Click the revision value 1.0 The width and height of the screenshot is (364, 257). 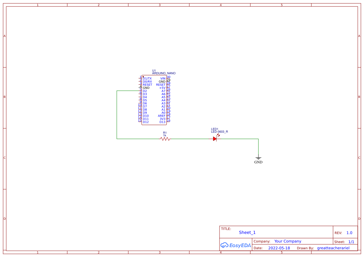coord(349,232)
